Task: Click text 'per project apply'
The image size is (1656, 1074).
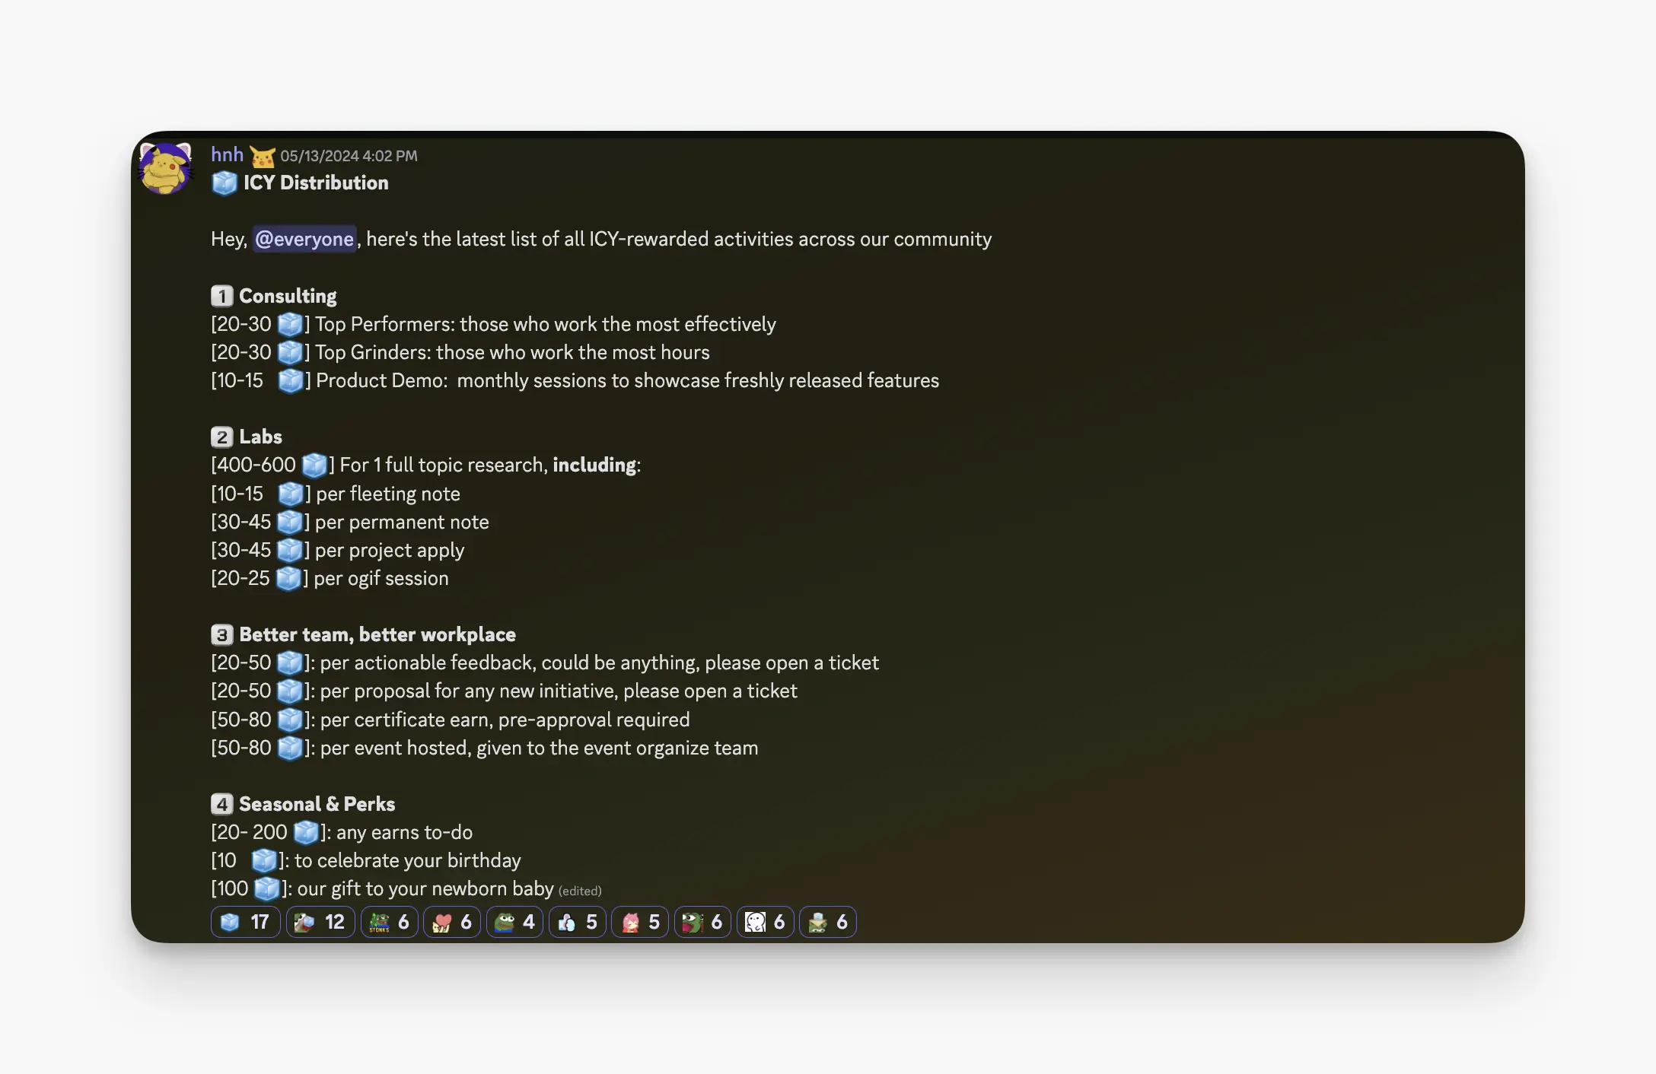Action: 390,551
